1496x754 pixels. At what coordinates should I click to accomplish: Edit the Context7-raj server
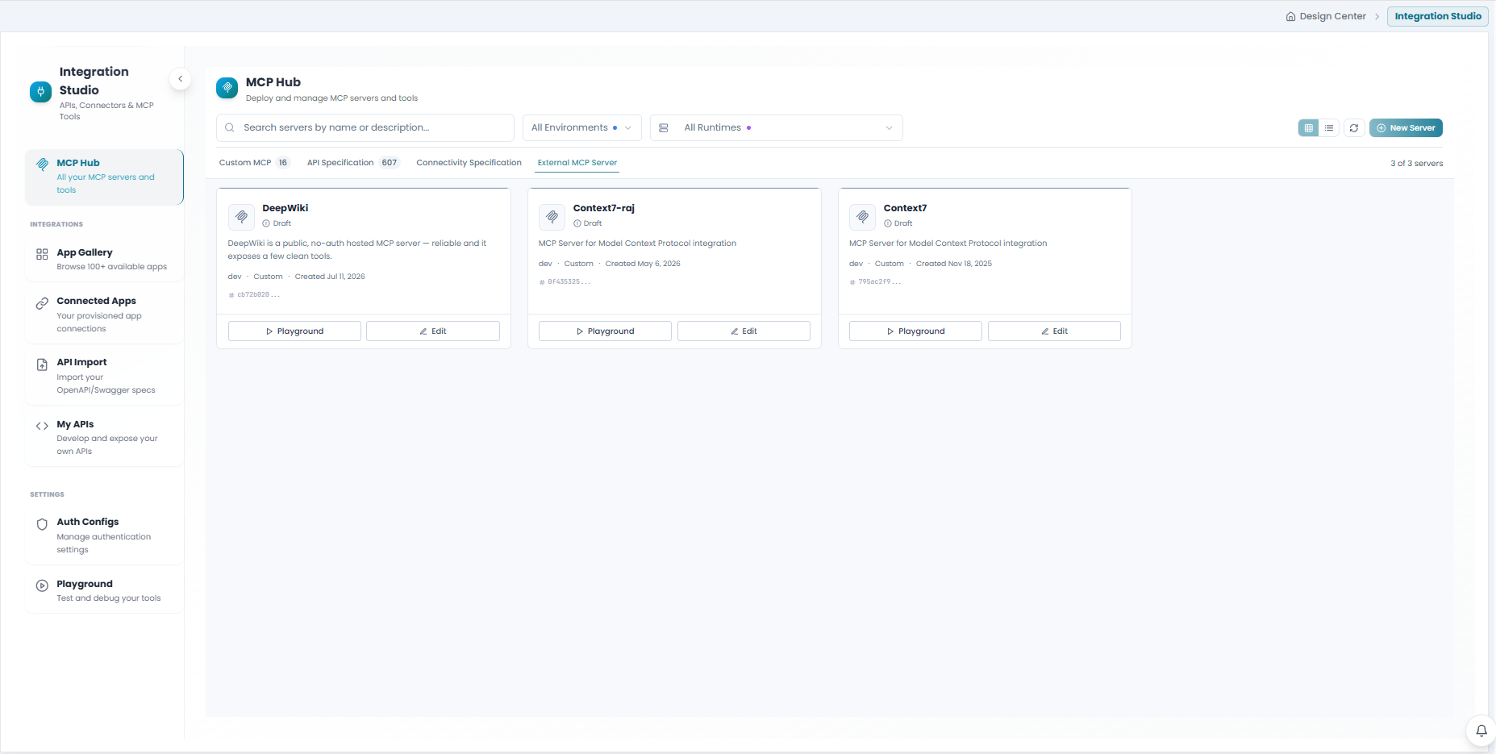[x=744, y=331]
